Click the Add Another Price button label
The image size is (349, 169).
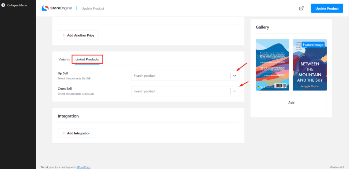tap(80, 35)
